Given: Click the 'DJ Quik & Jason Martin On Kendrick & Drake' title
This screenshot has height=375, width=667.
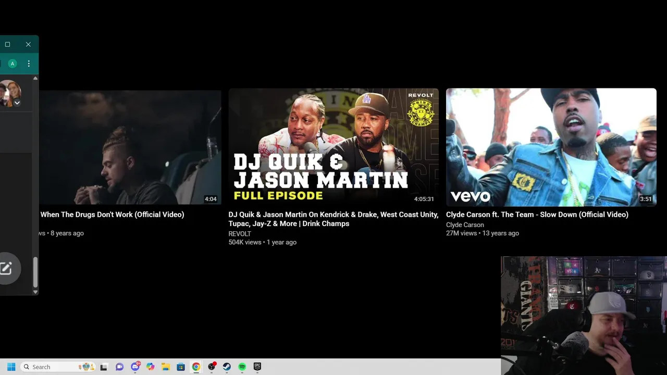Looking at the screenshot, I should tap(333, 219).
